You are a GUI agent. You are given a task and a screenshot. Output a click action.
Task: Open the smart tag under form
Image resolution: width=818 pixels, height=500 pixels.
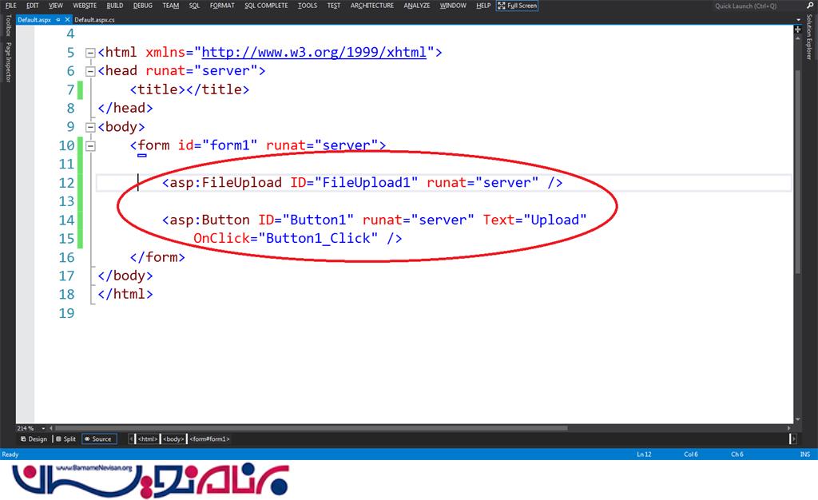coord(142,156)
